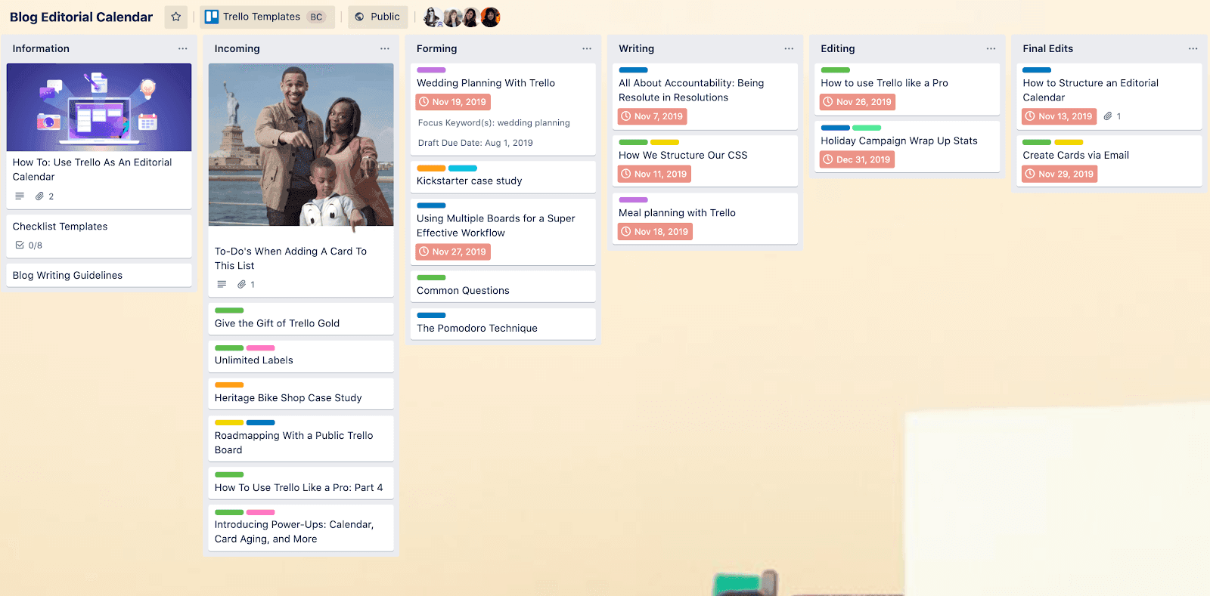Click the orange label on Heritage Bike Shop card

[x=229, y=385]
